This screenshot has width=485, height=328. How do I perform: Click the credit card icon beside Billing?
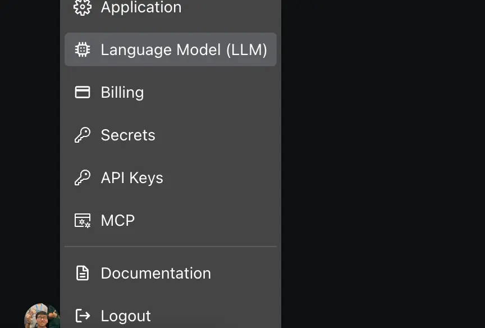click(x=82, y=92)
